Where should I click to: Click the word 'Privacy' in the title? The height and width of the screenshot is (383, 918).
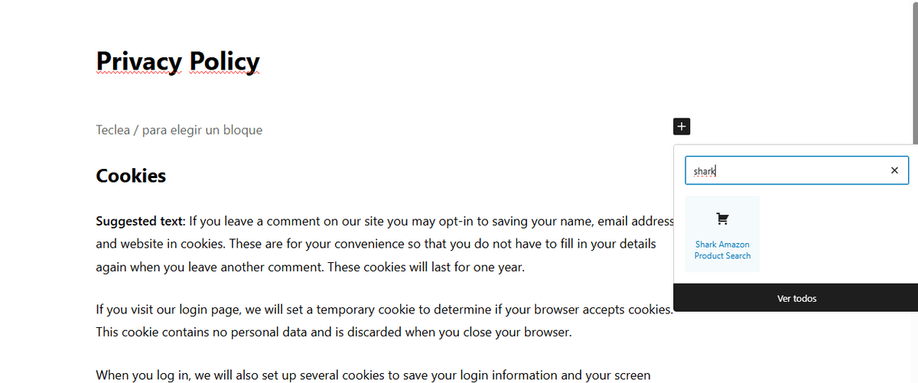point(139,60)
